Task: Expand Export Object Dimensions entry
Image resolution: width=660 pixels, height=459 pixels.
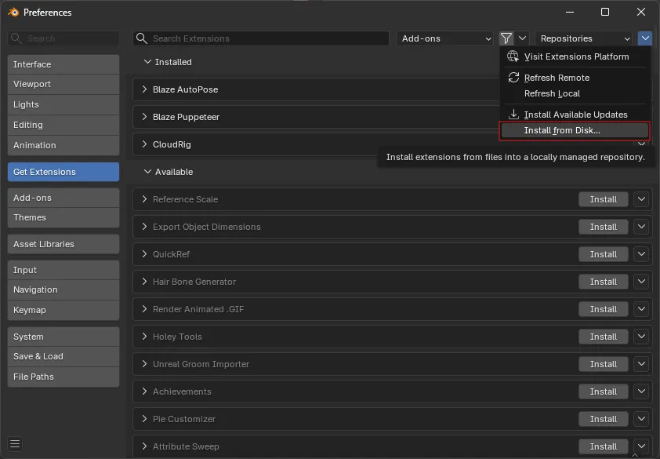Action: pos(144,227)
